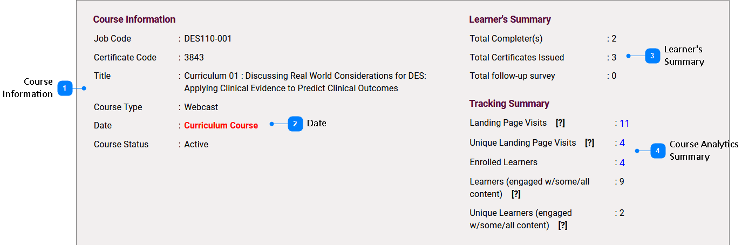Open the Landing Page Visits count 11
The width and height of the screenshot is (742, 245).
coord(624,124)
